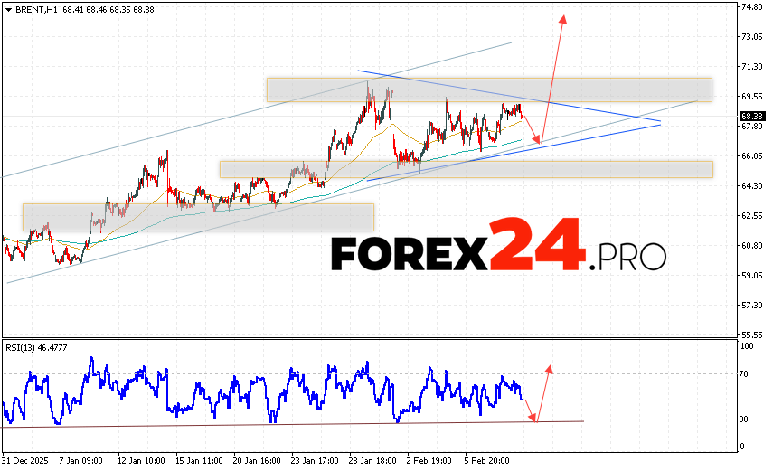The width and height of the screenshot is (773, 471).
Task: Click the red upward arrowhead in RSI panel
Action: (x=548, y=368)
